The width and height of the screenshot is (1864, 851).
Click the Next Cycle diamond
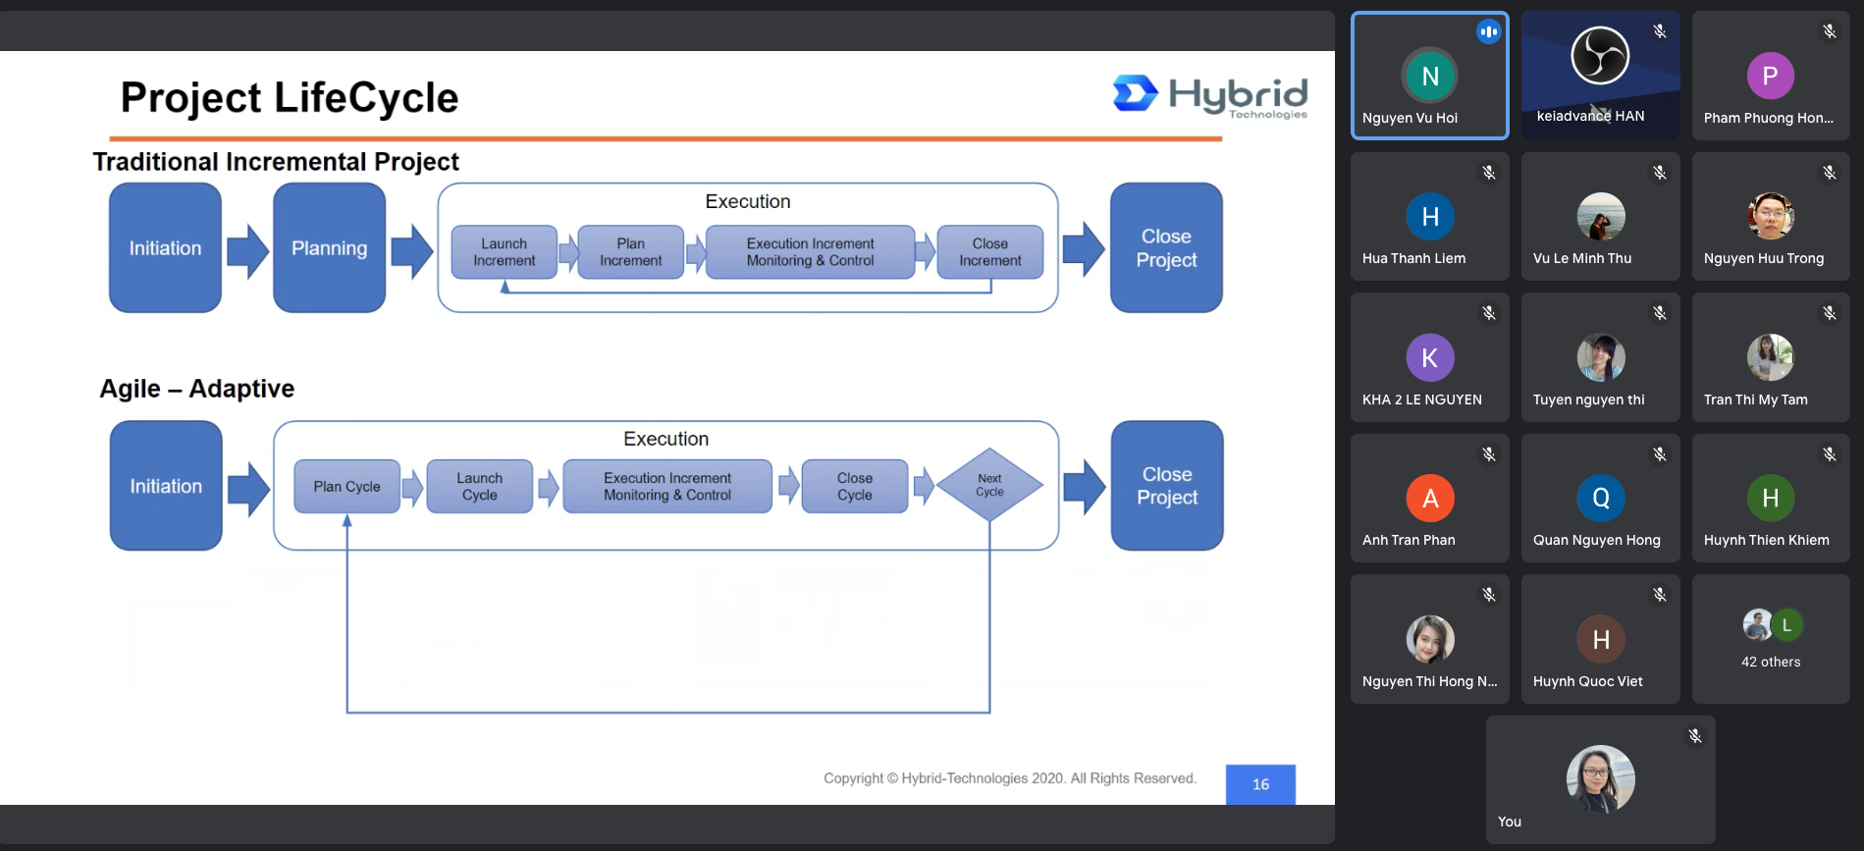click(989, 485)
